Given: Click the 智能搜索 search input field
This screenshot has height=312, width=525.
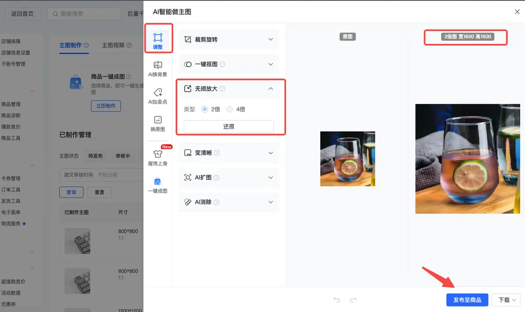Looking at the screenshot, I should pyautogui.click(x=84, y=14).
